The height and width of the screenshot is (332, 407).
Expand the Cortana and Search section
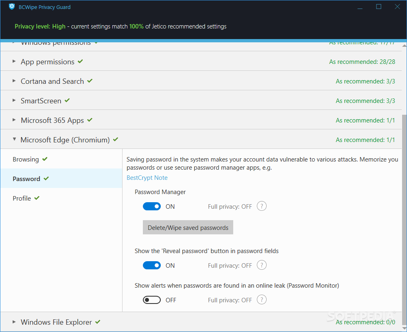pyautogui.click(x=14, y=81)
